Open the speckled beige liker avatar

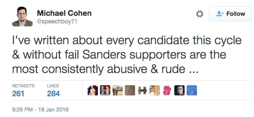pyautogui.click(x=130, y=91)
